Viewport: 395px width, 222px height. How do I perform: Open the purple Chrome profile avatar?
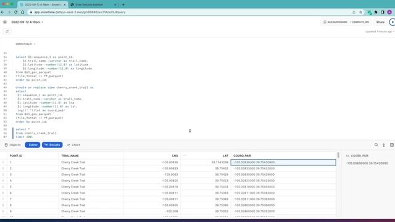pos(389,12)
